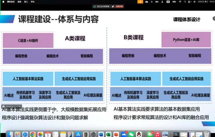Open Safari from the dock
Viewport: 215px width, 137px height.
point(25,134)
